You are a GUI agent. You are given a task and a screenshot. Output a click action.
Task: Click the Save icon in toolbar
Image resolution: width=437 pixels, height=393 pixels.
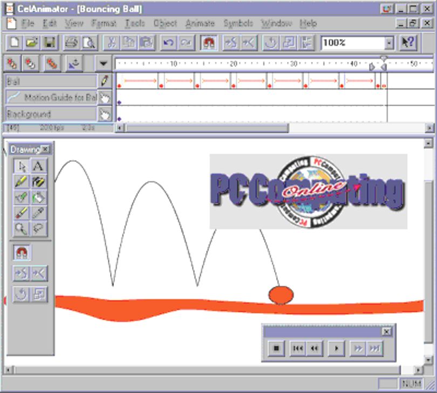tap(49, 43)
